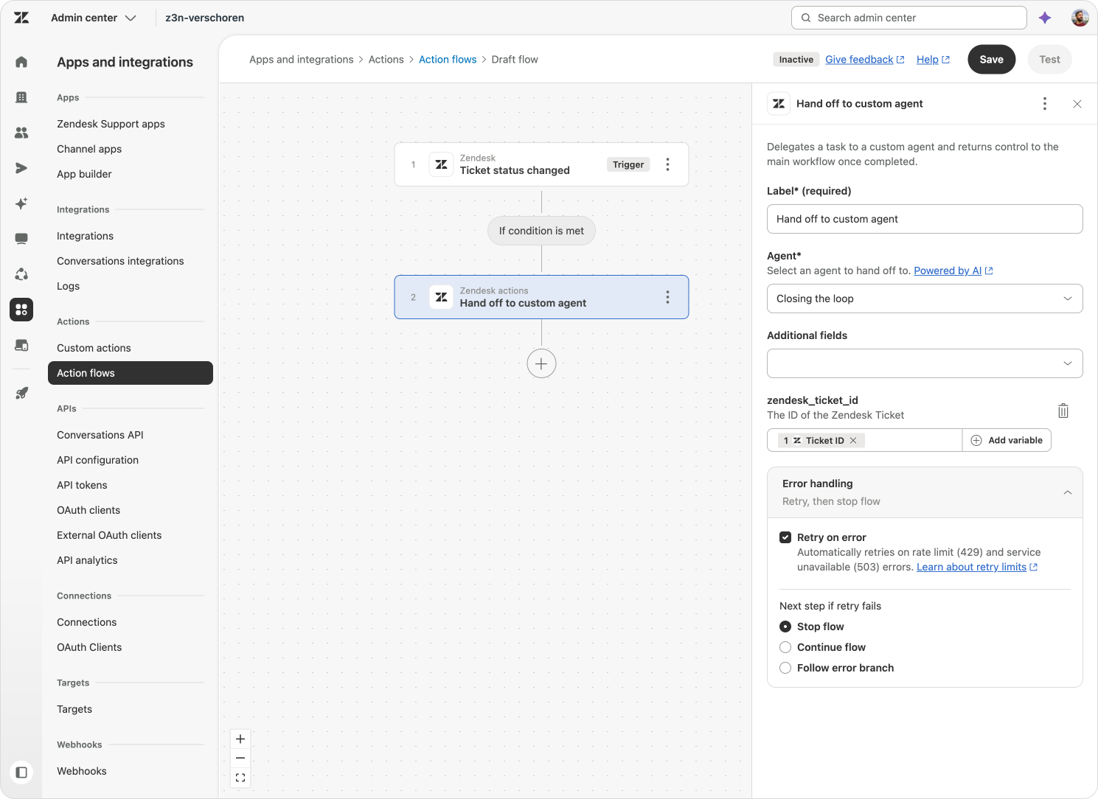Select Action flows in the sidebar
The image size is (1098, 799).
(x=131, y=373)
